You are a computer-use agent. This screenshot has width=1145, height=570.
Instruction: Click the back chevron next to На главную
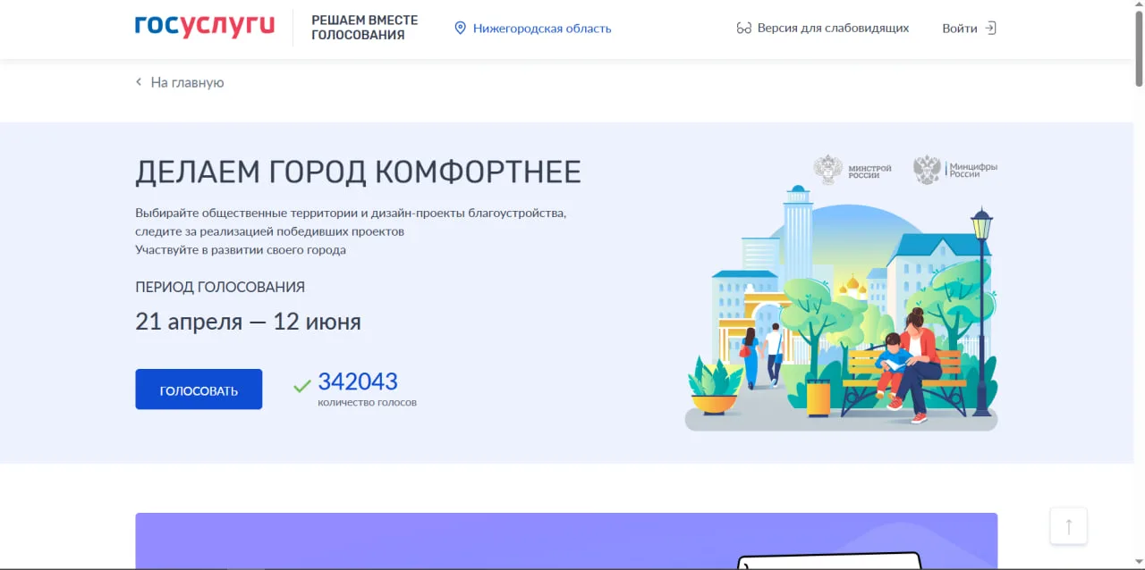tap(139, 82)
